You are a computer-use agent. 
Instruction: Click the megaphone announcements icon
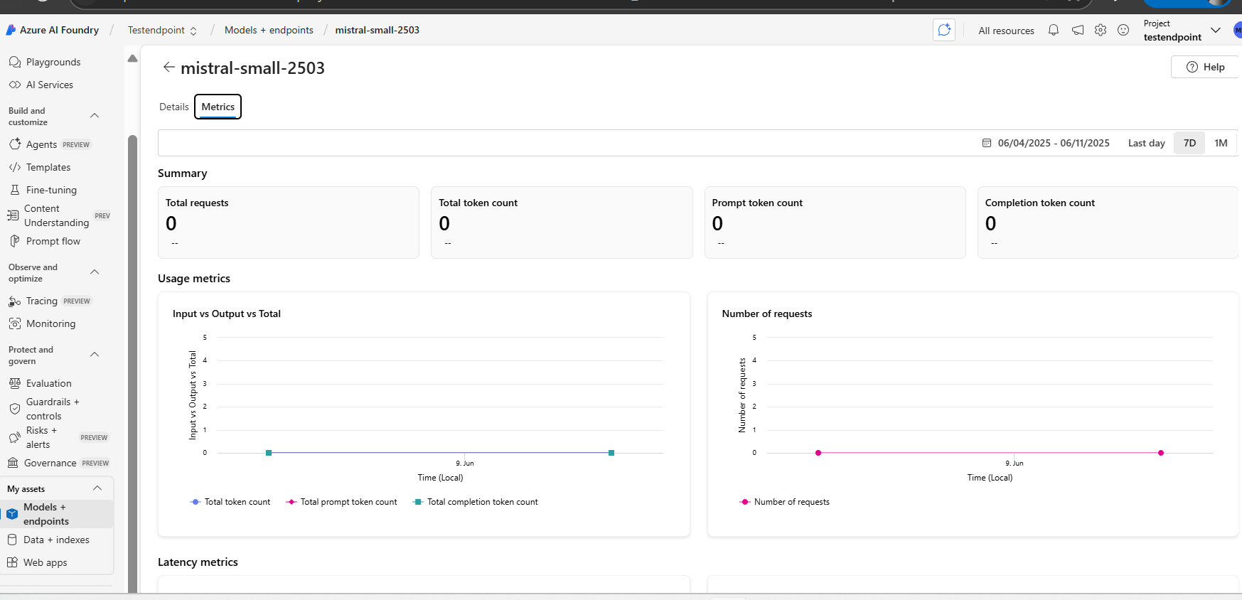pos(1078,30)
